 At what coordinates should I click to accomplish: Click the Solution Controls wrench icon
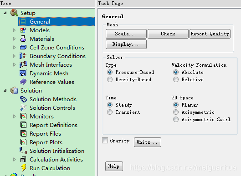(x=23, y=108)
